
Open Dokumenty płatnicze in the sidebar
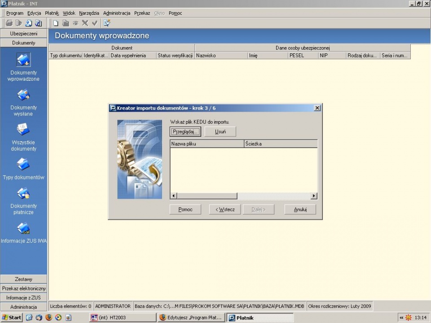point(23,201)
